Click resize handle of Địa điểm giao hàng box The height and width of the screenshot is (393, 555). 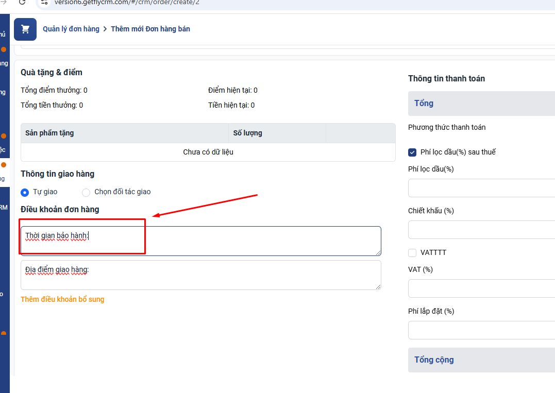click(378, 286)
